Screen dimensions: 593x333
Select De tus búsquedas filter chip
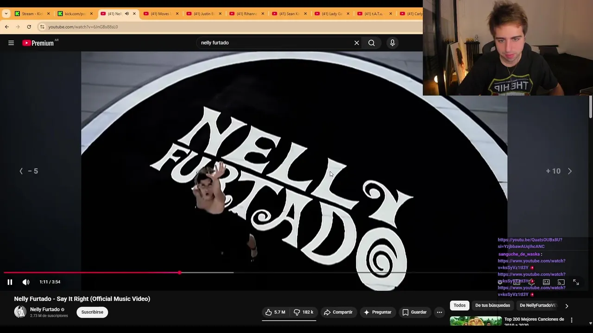pos(492,305)
